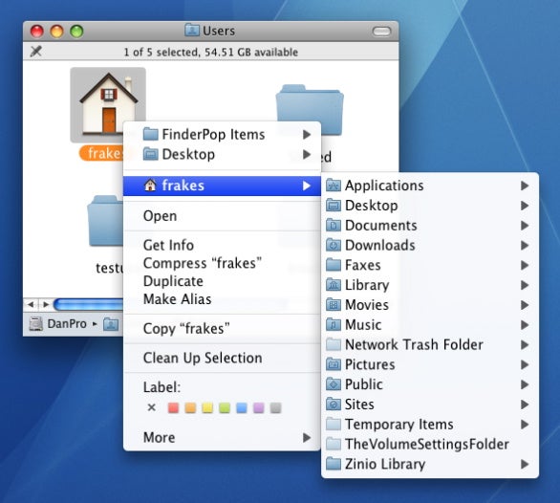
Task: Select the frakes home folder icon
Action: [107, 105]
